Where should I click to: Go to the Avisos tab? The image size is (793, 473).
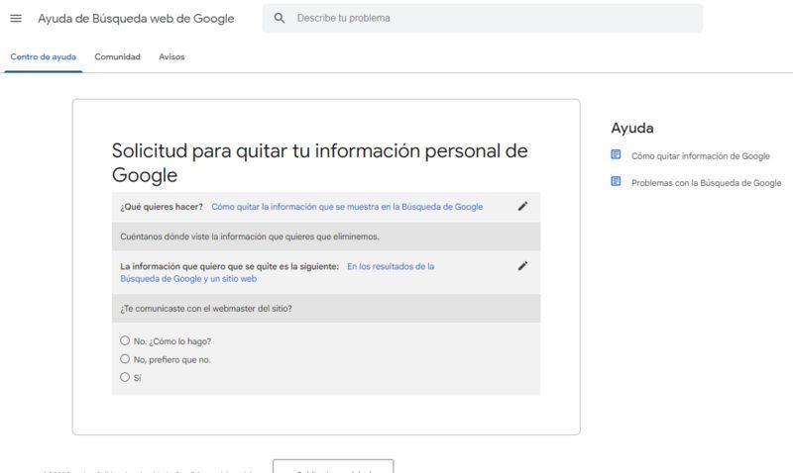click(171, 57)
